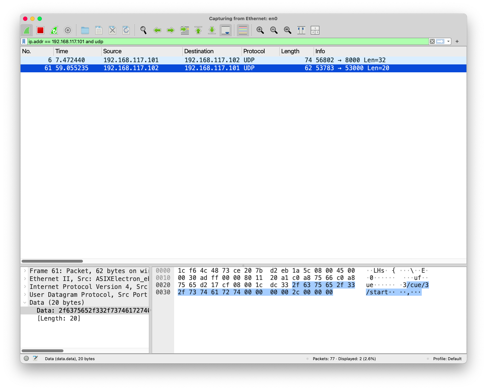487x390 pixels.
Task: Collapse the Data (20 bytes) node
Action: (x=25, y=303)
